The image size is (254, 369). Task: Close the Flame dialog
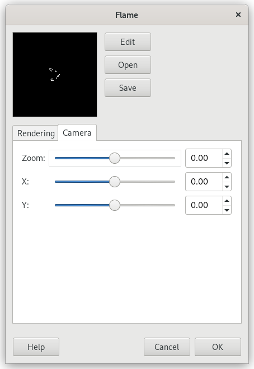click(x=238, y=15)
